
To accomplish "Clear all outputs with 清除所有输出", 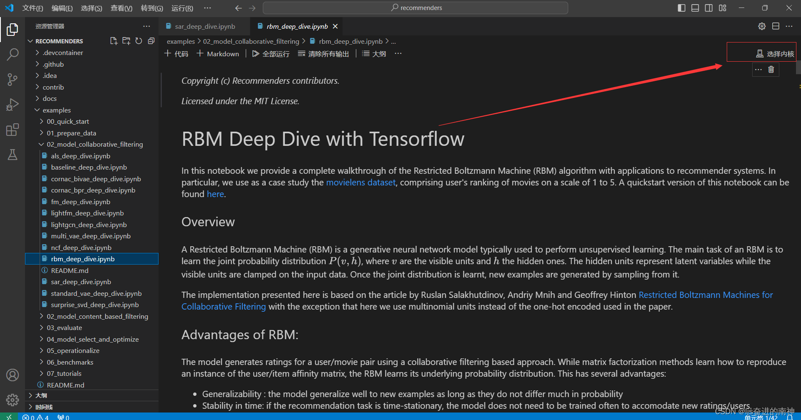I will click(x=323, y=54).
